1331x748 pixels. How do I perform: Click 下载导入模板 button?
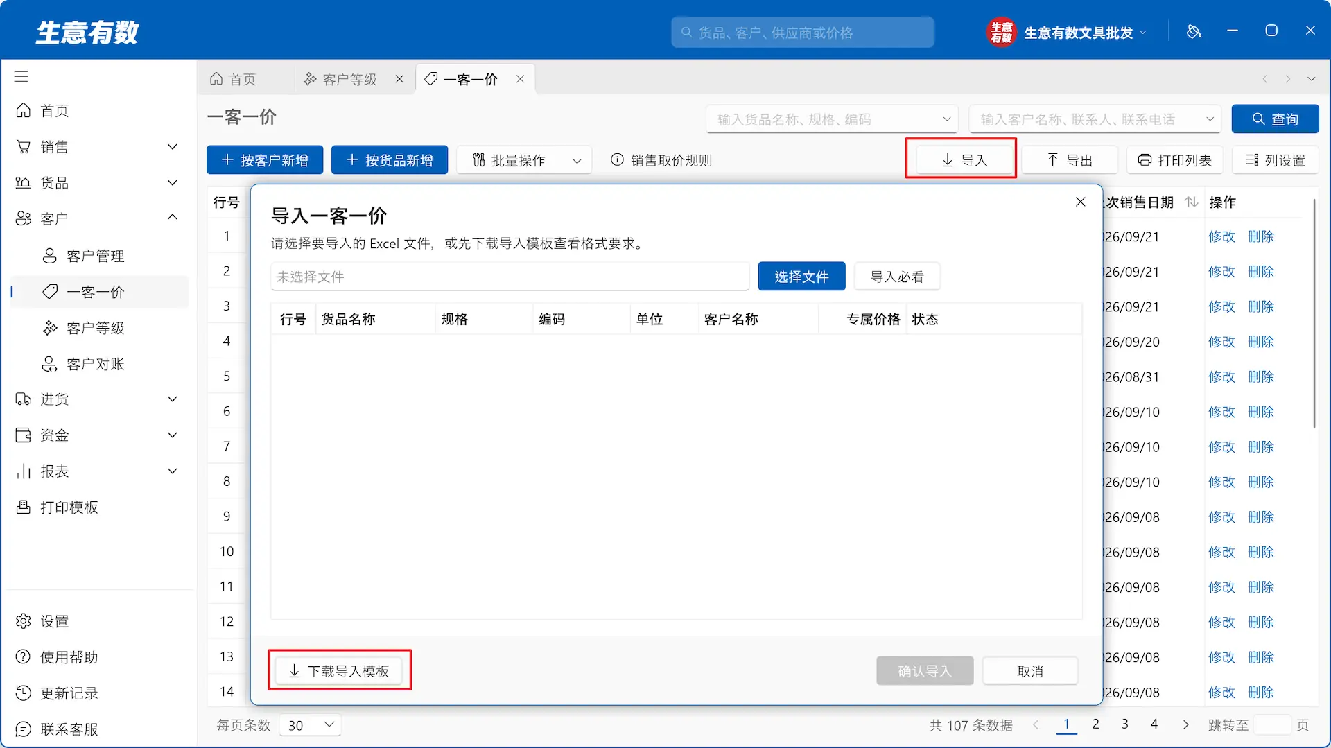click(339, 671)
